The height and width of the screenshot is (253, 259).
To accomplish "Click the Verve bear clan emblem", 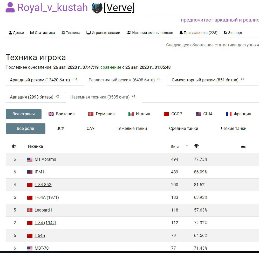I will click(x=97, y=8).
